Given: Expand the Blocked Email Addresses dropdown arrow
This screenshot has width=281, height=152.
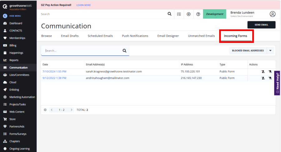Looking at the screenshot, I should [x=271, y=51].
